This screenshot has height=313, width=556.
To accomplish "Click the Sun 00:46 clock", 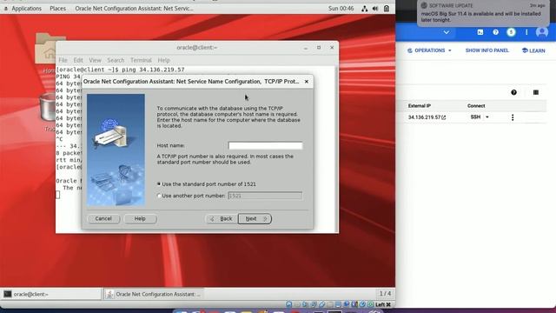I will pos(341,8).
